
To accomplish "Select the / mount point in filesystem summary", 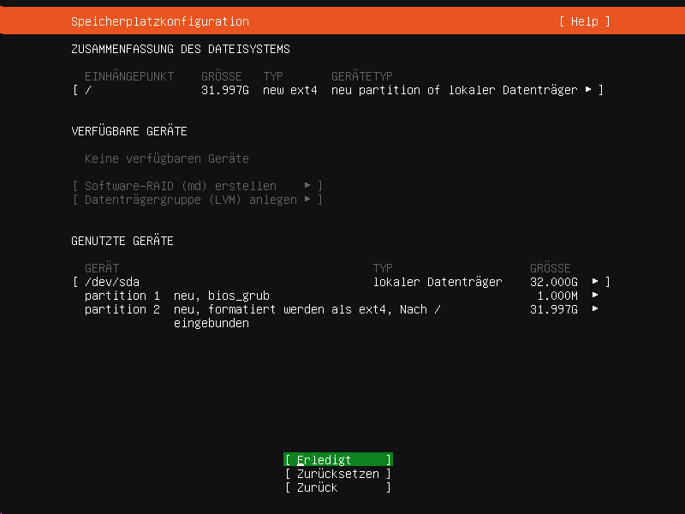I will 88,90.
